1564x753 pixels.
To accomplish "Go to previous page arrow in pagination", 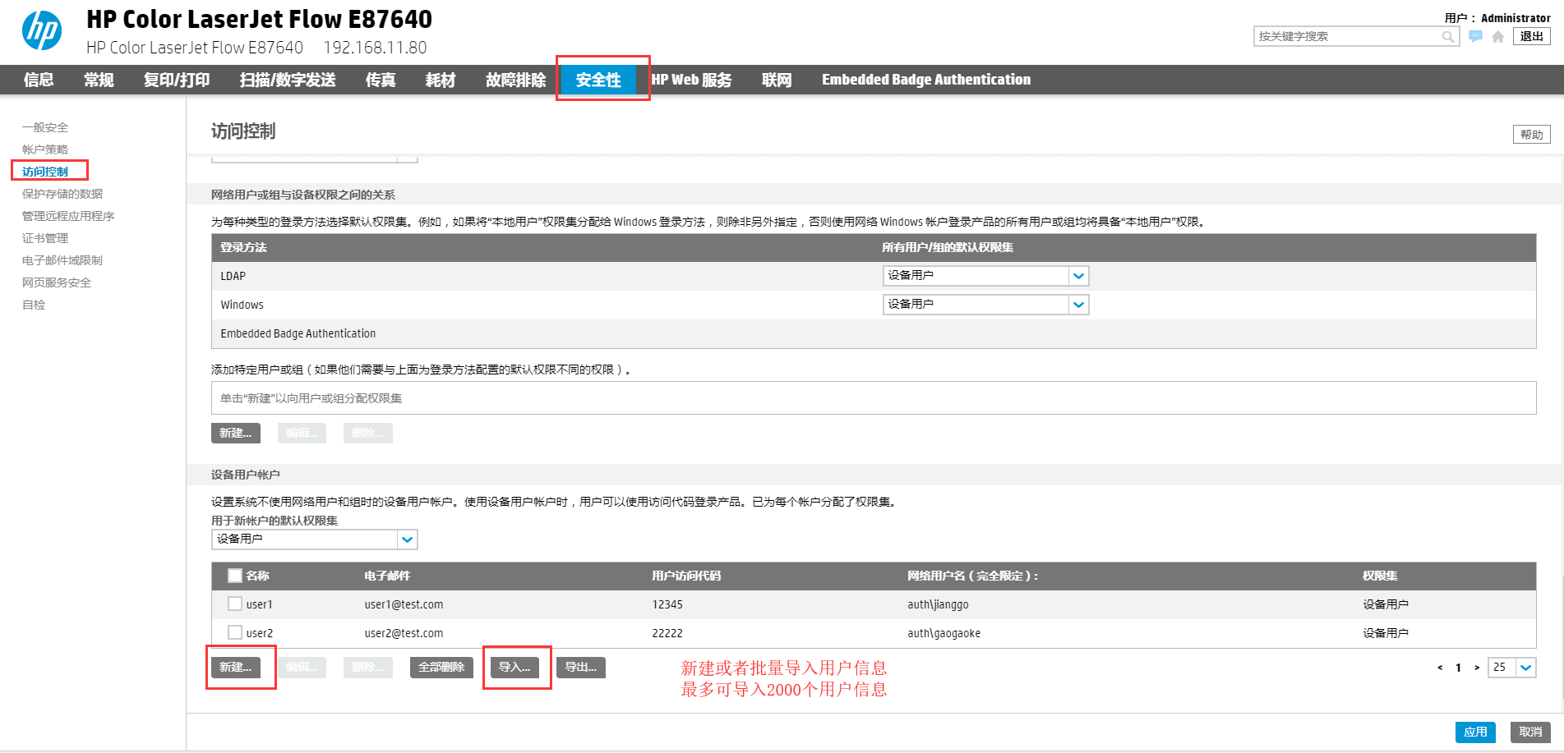I will coord(1440,668).
